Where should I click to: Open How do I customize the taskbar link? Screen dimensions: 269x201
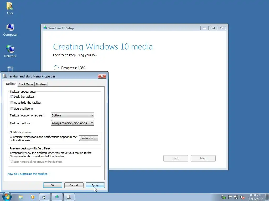tap(28, 174)
